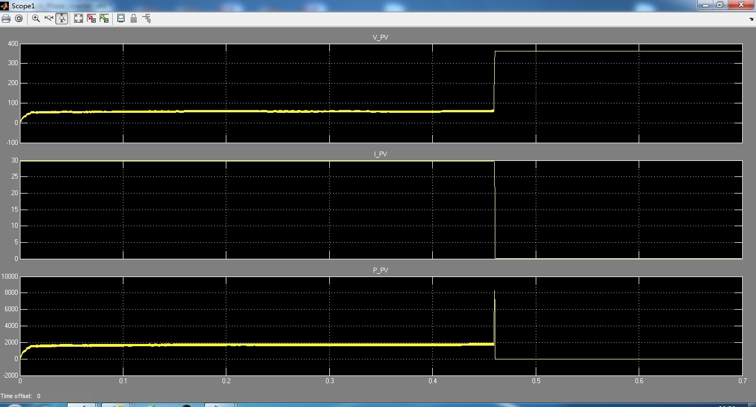Click the 10000 tick label on P_PV axis
This screenshot has width=756, height=407.
pyautogui.click(x=10, y=276)
